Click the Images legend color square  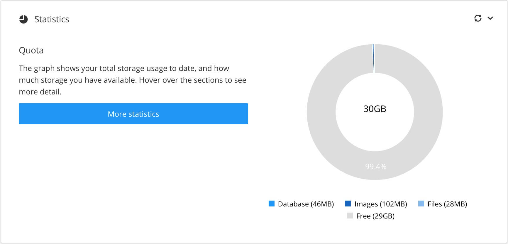pyautogui.click(x=348, y=204)
